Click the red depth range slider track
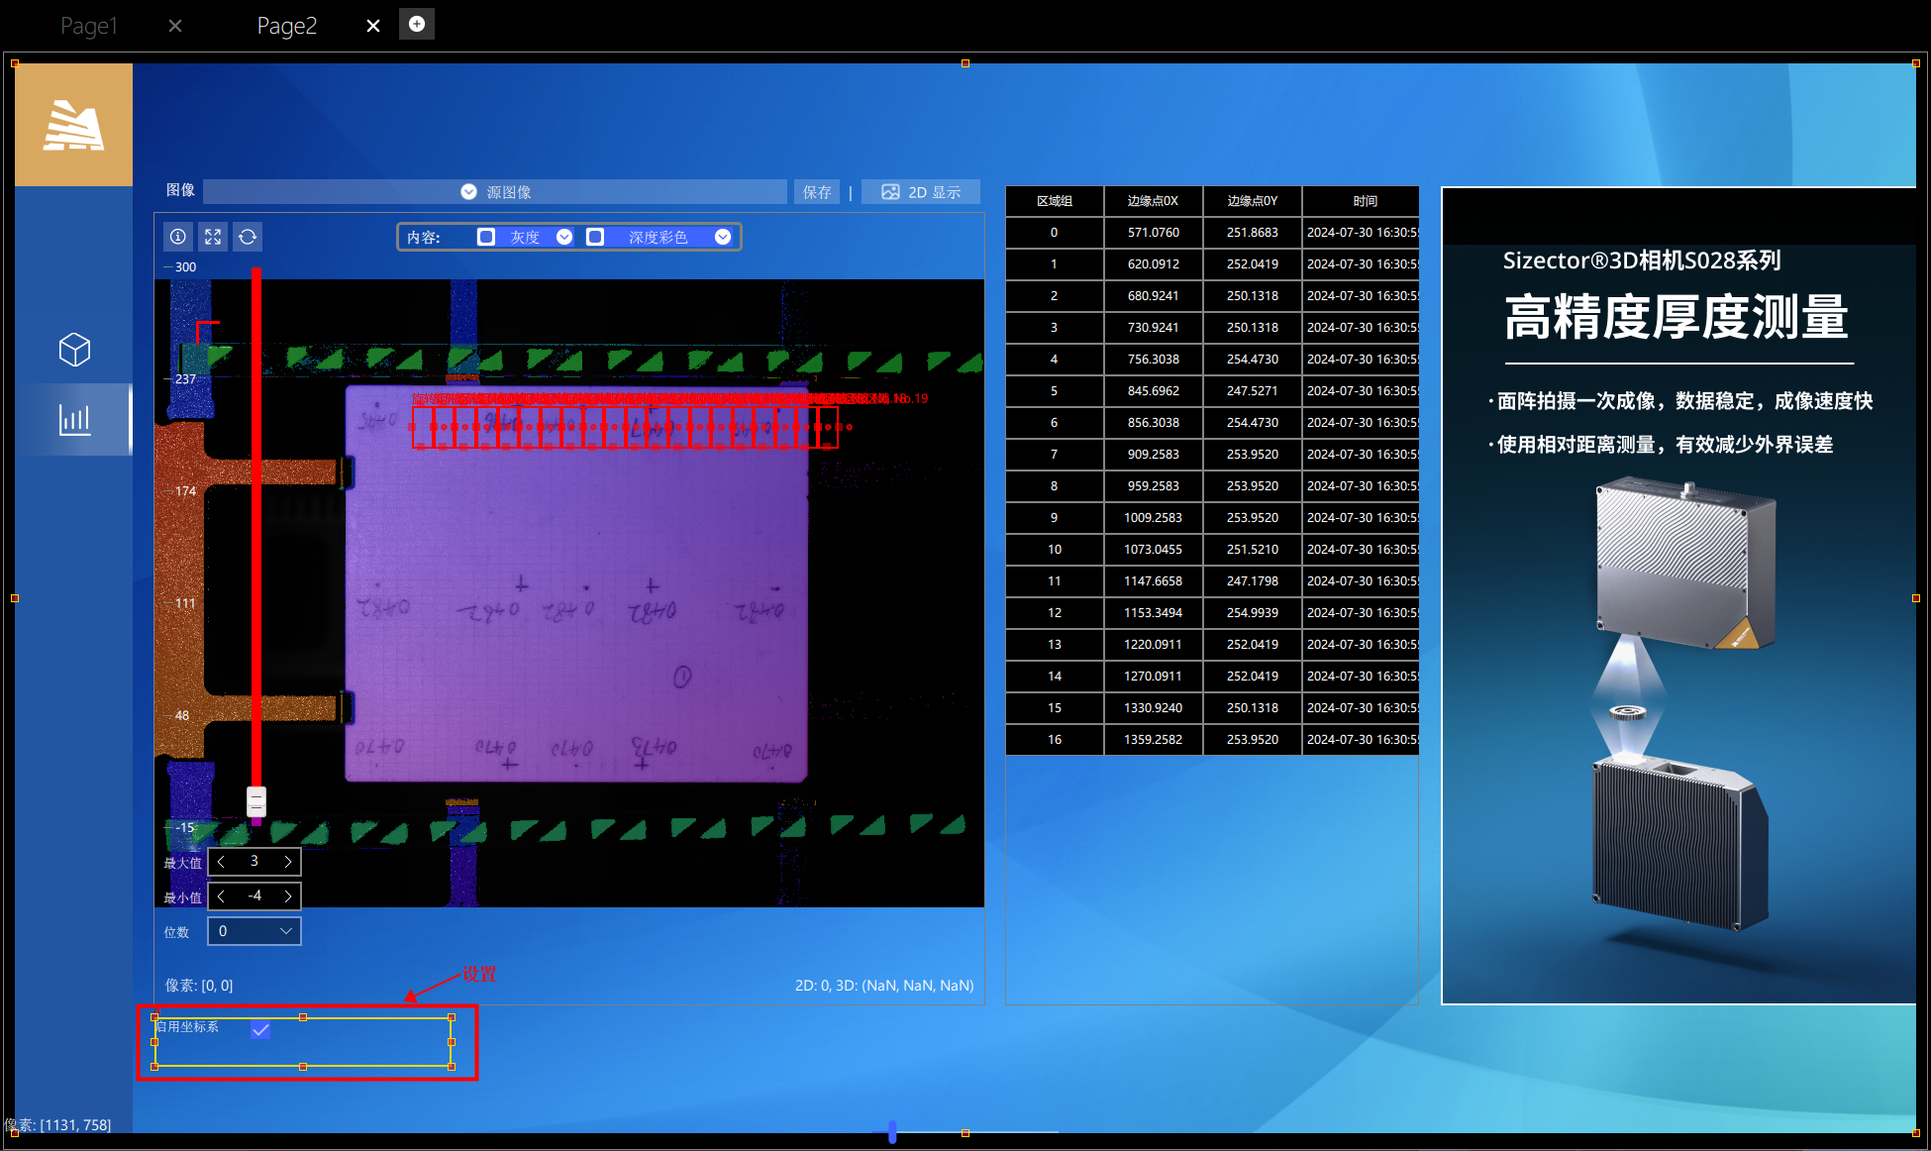Image resolution: width=1931 pixels, height=1151 pixels. pos(256,525)
